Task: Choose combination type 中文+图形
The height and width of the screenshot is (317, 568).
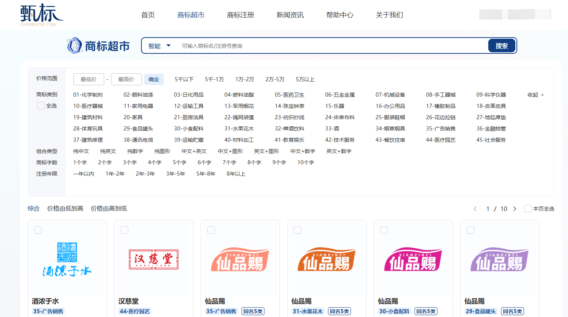Action: click(x=230, y=151)
